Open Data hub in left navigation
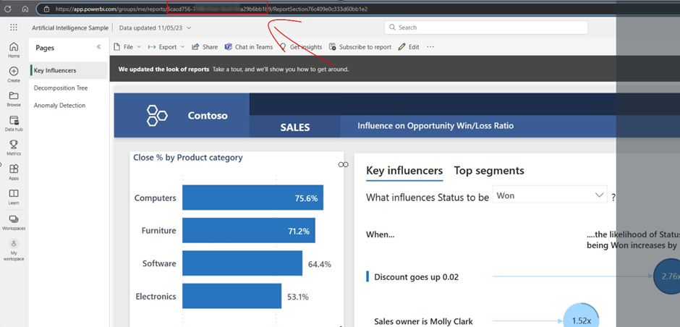Screen dimensions: 680x327 [x=14, y=123]
